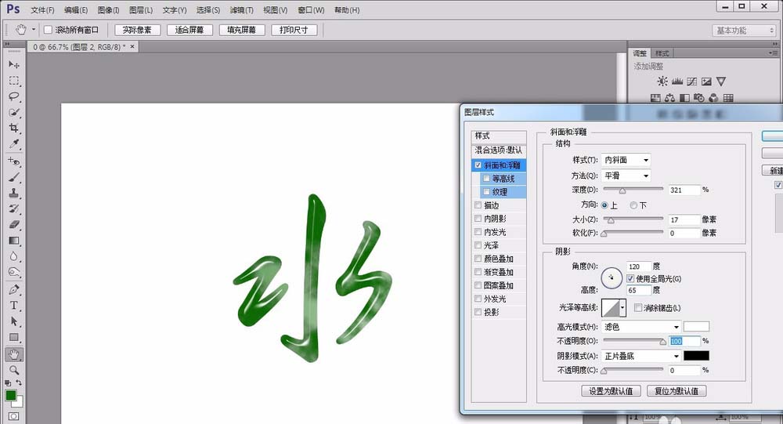
Task: Select the Rectangle shape tool
Action: point(14,338)
